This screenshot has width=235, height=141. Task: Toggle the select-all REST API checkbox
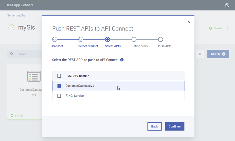click(x=59, y=76)
